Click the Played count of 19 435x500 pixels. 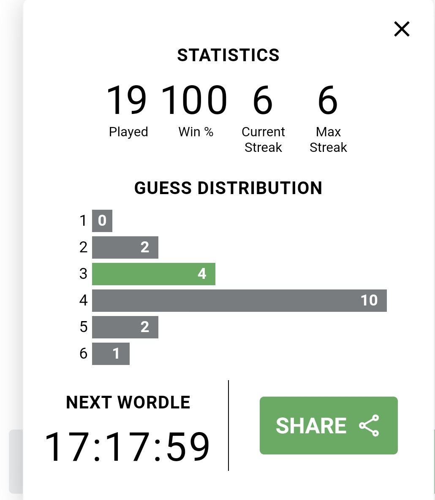click(x=127, y=100)
